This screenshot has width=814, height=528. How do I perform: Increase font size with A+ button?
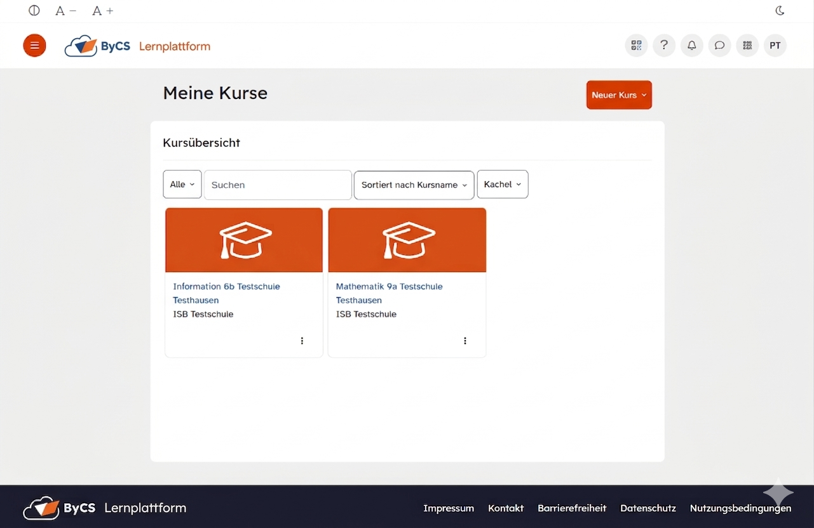[102, 11]
